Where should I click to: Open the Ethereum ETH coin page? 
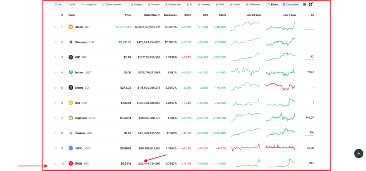point(84,42)
